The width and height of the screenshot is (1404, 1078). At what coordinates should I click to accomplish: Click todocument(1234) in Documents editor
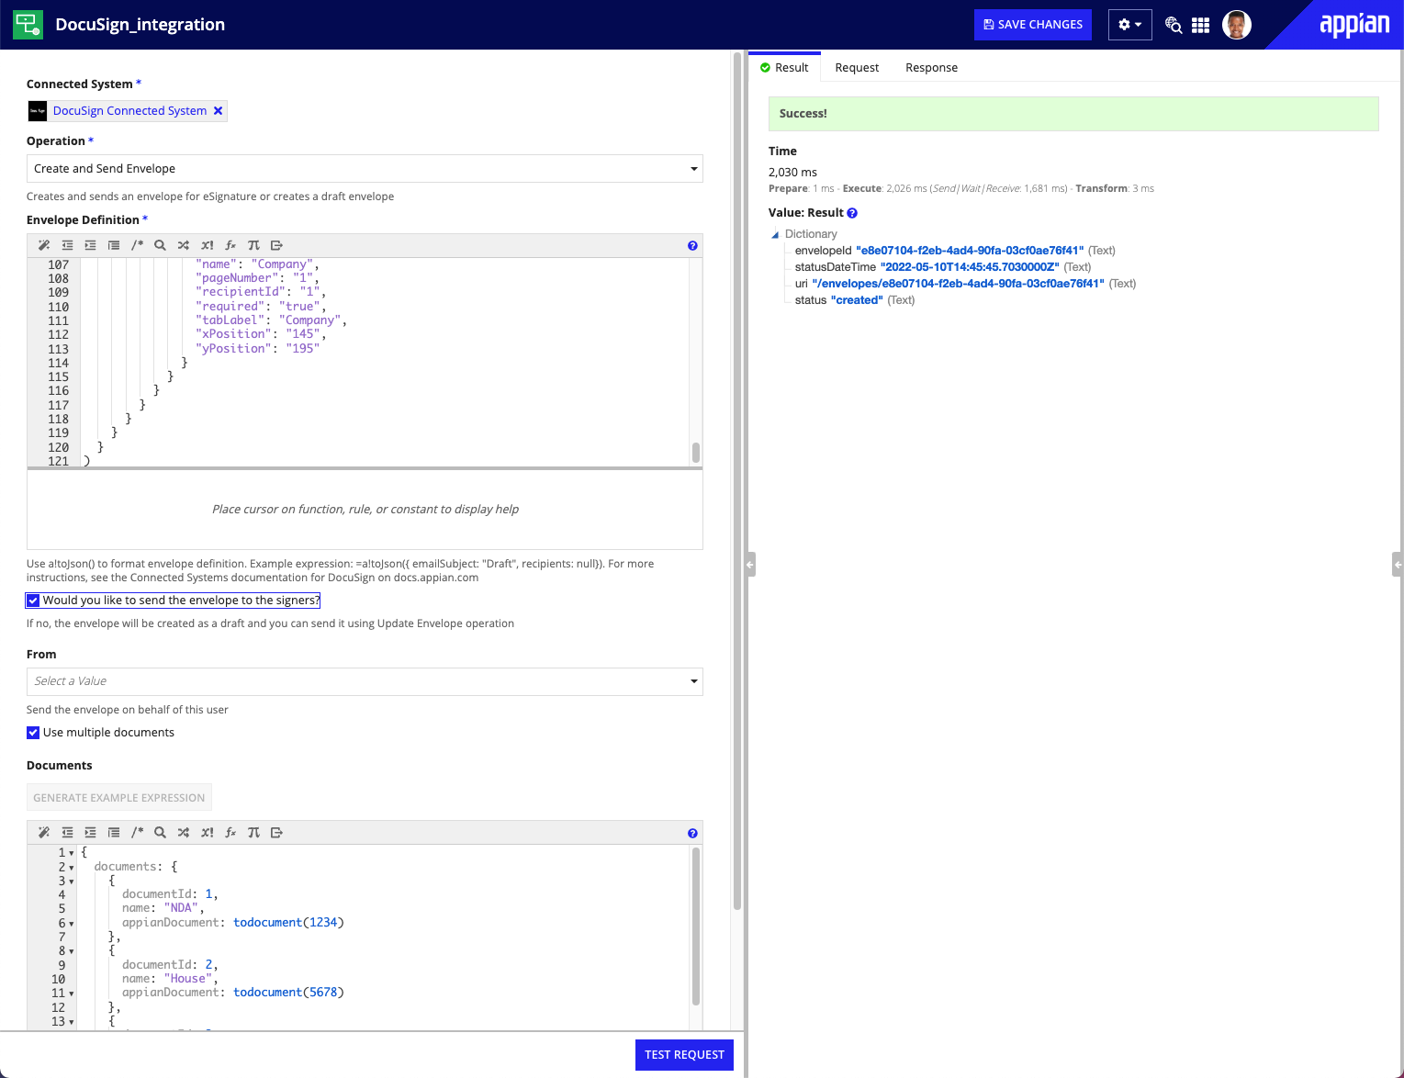[288, 923]
